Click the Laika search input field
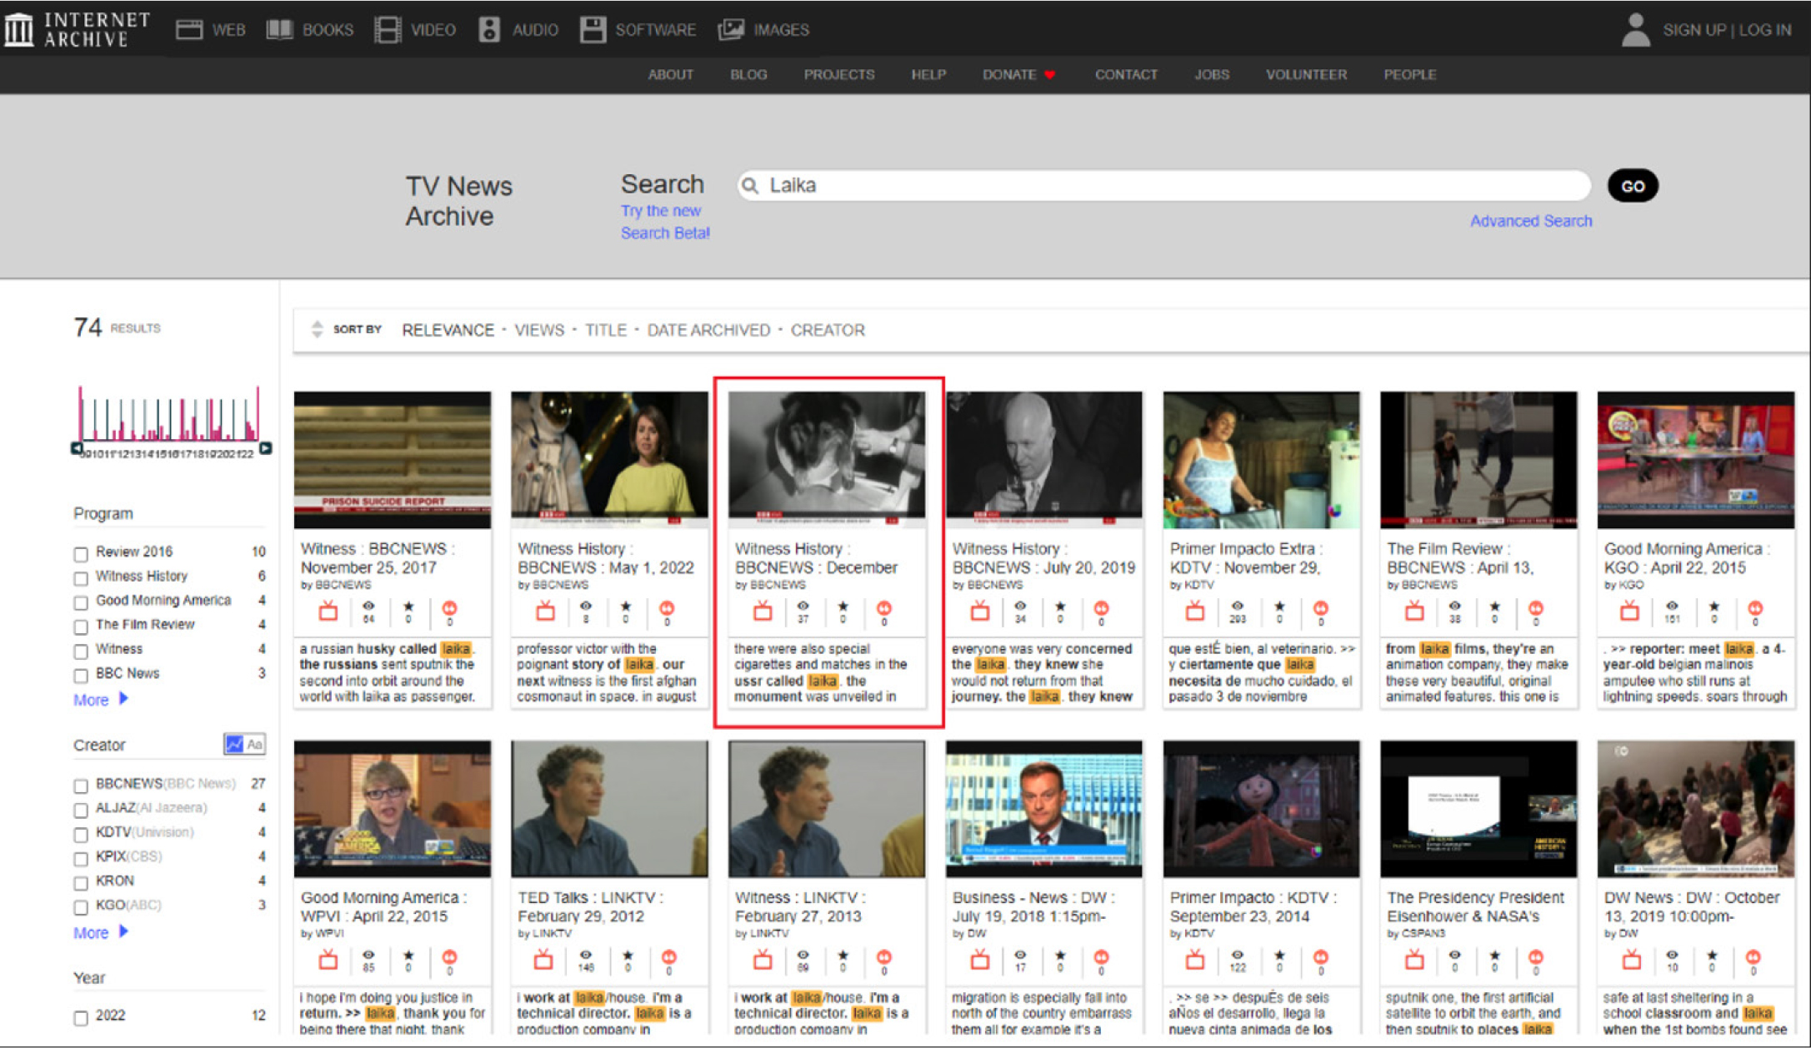Screen dimensions: 1811x1048 point(1163,185)
